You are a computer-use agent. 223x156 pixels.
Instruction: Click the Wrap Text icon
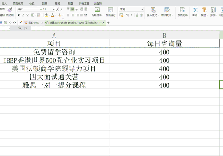[110, 10]
